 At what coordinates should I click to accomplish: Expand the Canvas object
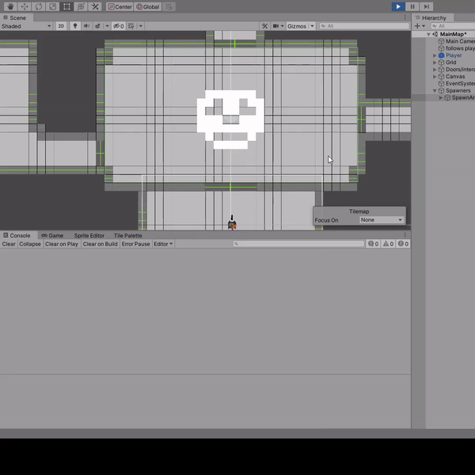(x=435, y=77)
